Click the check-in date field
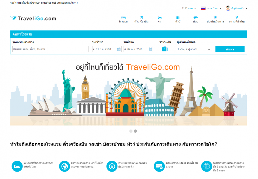Viewport: 258px width, 179px height. 107,49
